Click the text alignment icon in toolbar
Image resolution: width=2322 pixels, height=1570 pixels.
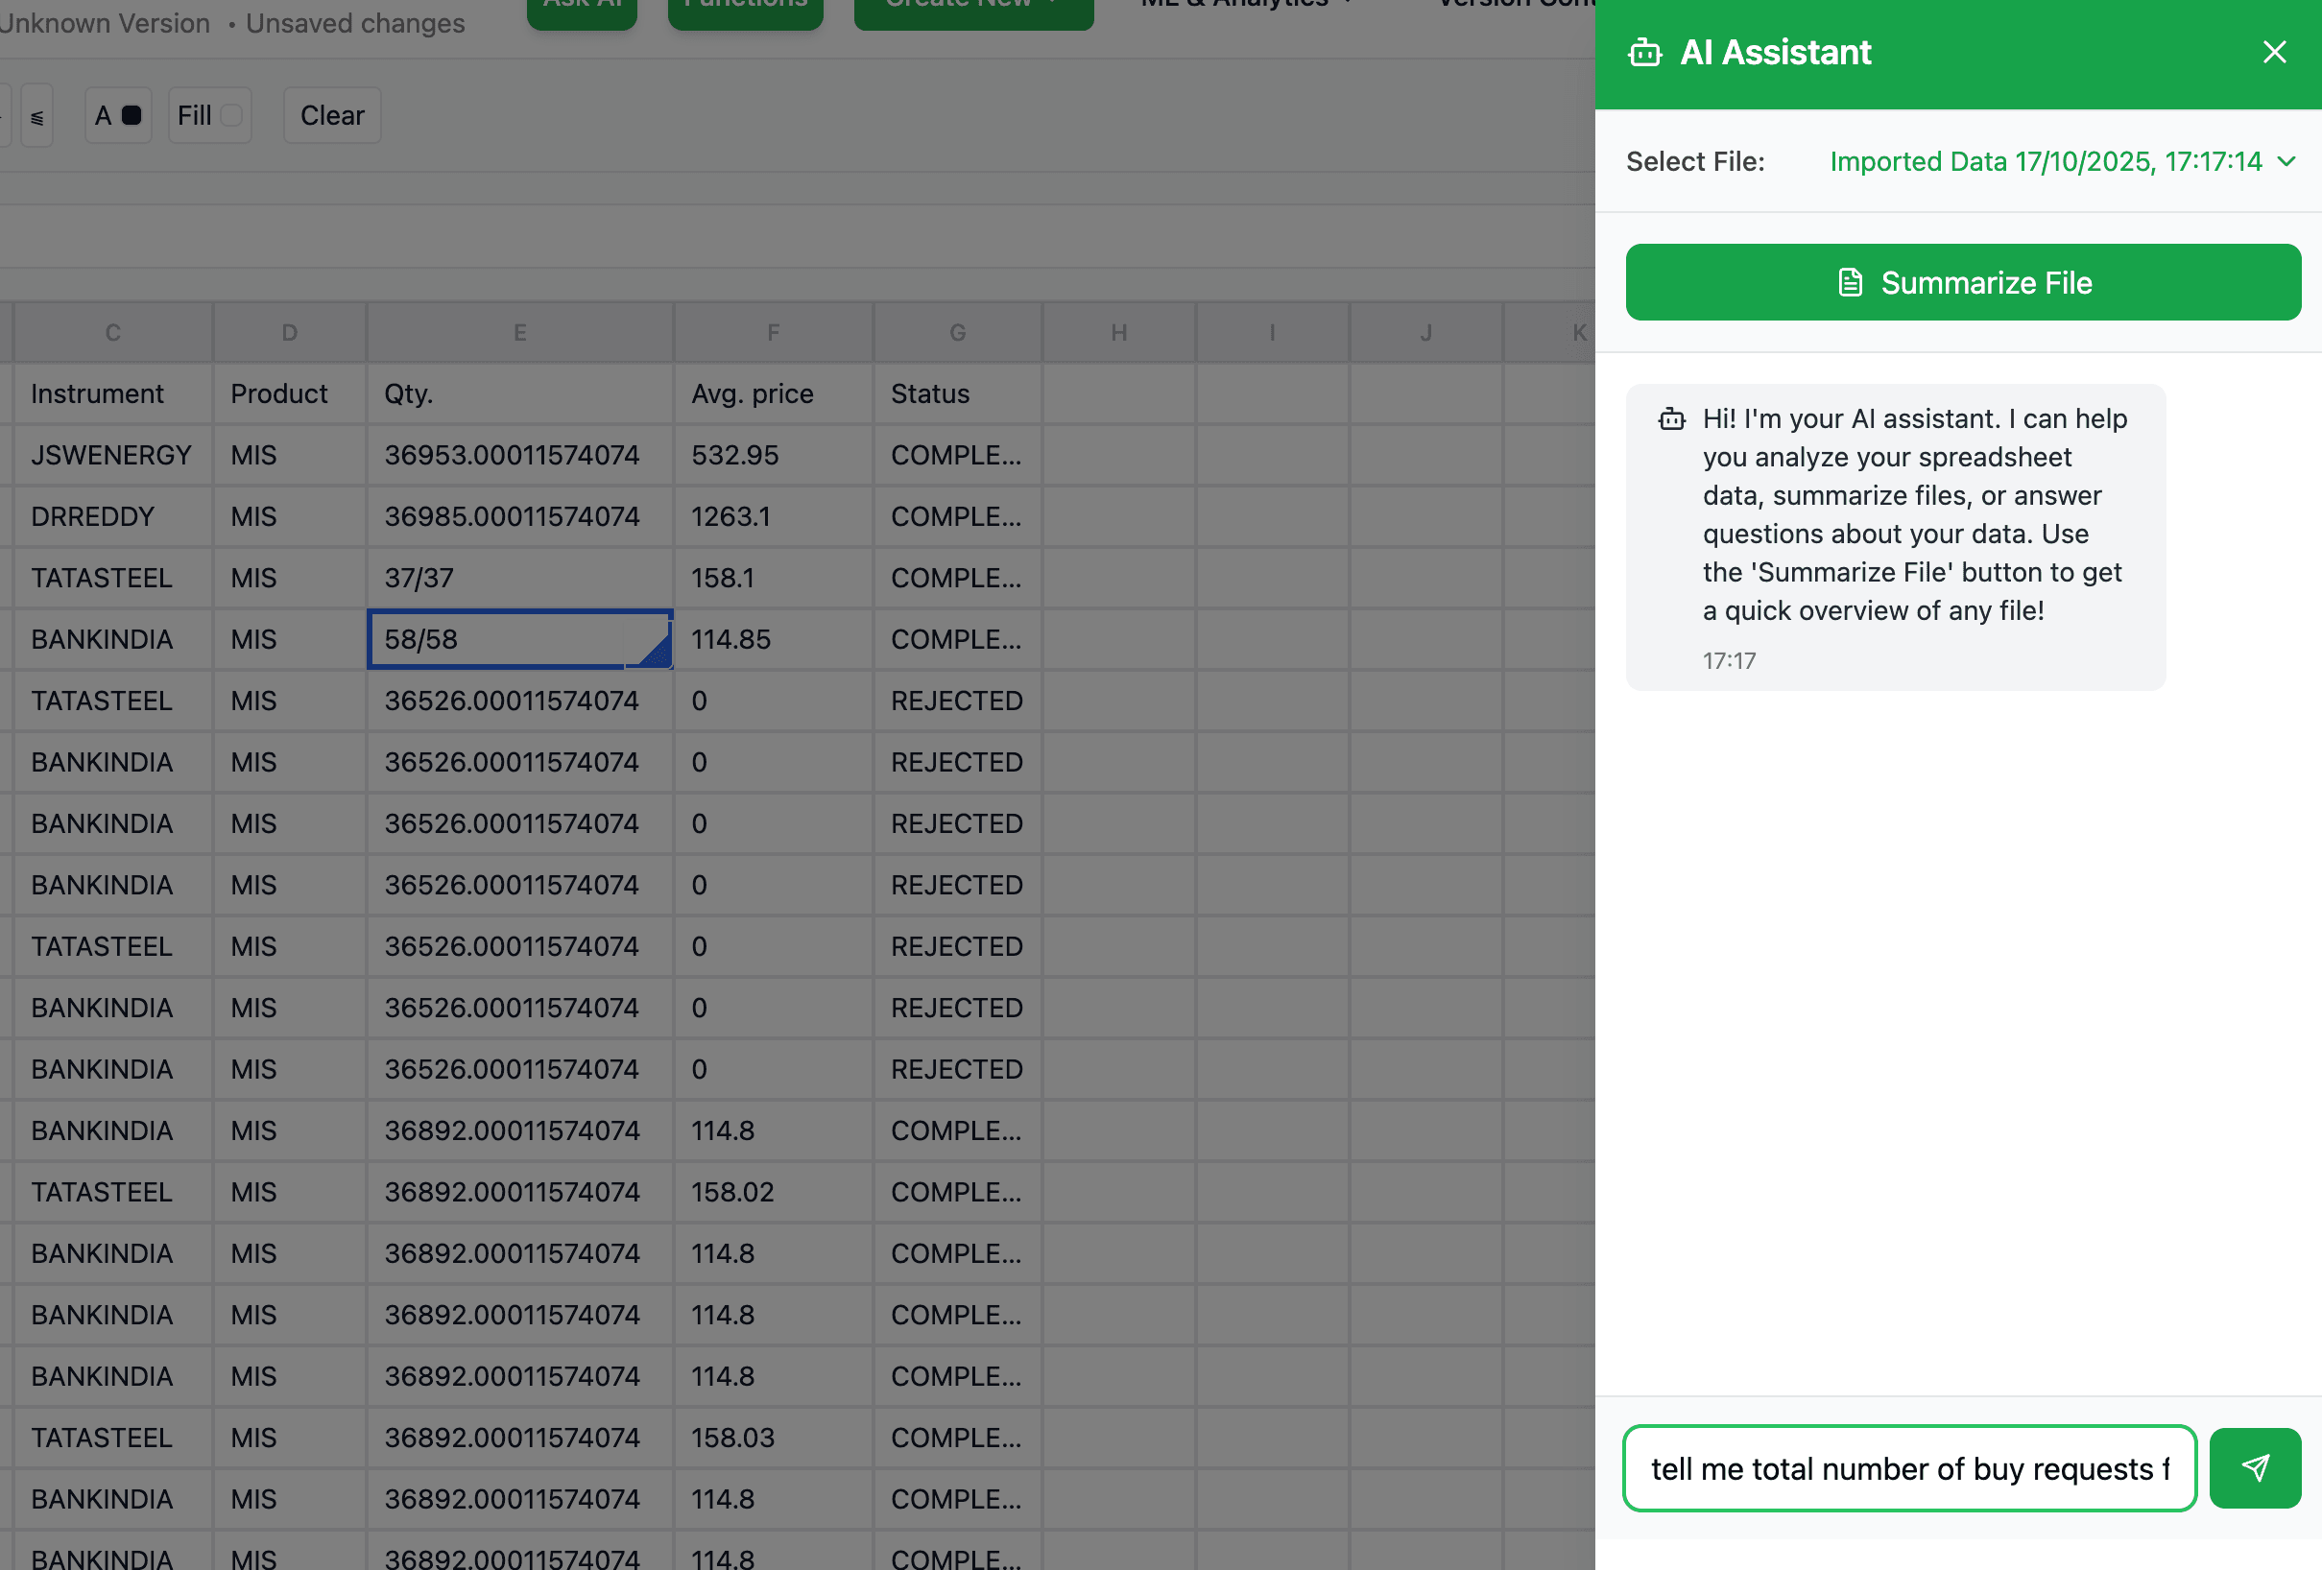point(37,117)
